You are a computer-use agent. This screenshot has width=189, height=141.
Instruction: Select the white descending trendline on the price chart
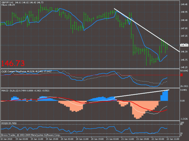147,30
